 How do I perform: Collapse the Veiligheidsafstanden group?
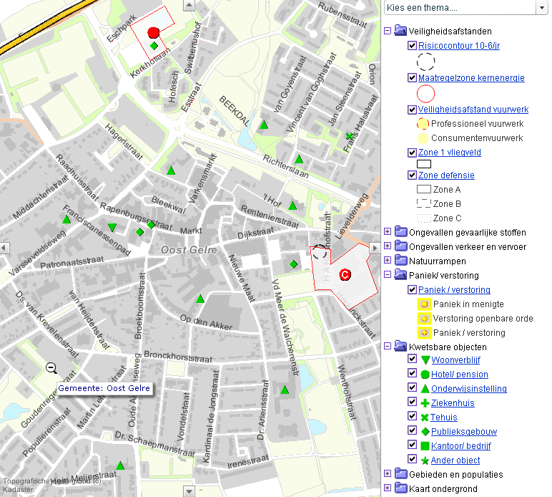388,31
